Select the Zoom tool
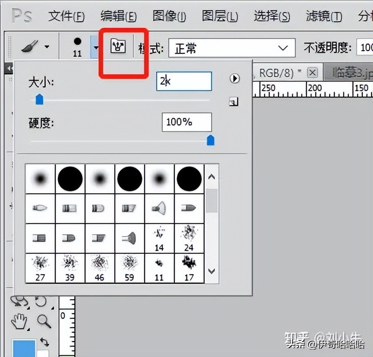Viewport: 373px width, 357px height. click(43, 320)
